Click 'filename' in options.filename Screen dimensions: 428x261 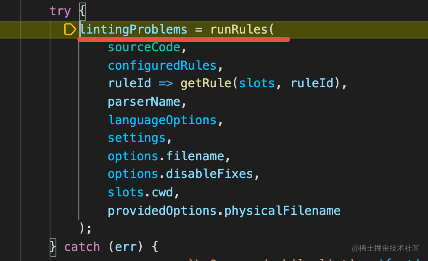point(195,156)
